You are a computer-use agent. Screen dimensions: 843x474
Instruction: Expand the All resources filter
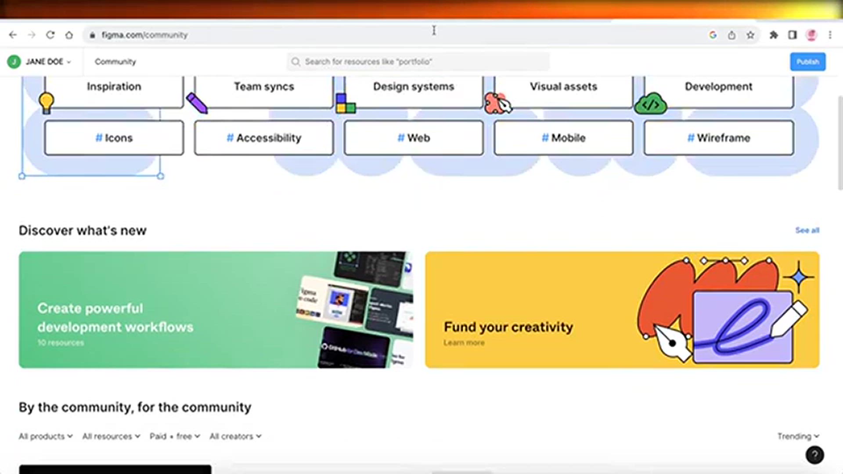click(x=111, y=436)
